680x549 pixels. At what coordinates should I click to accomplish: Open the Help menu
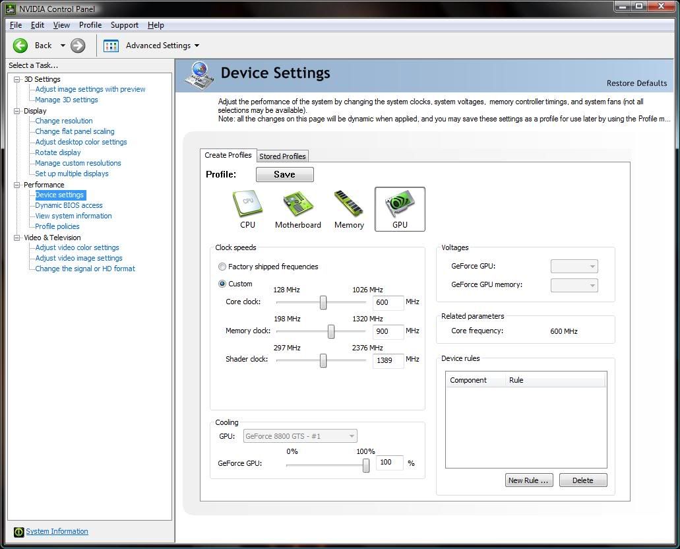pyautogui.click(x=156, y=25)
